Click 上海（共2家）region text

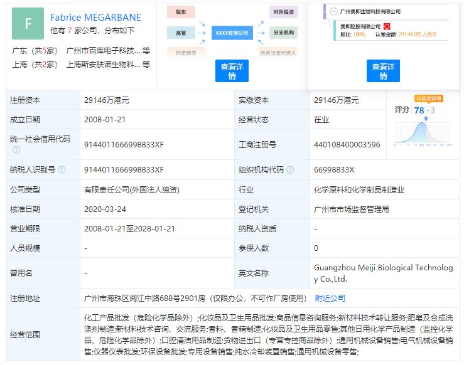(35, 65)
